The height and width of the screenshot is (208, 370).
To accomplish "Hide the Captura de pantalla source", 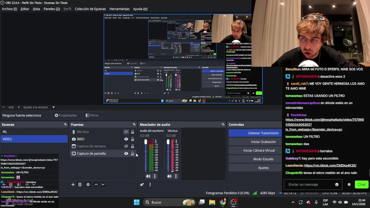I will [x=126, y=153].
